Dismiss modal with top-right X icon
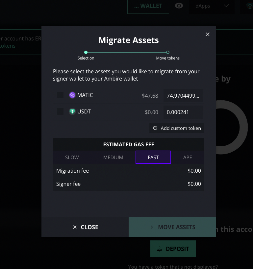This screenshot has width=253, height=269. click(208, 34)
